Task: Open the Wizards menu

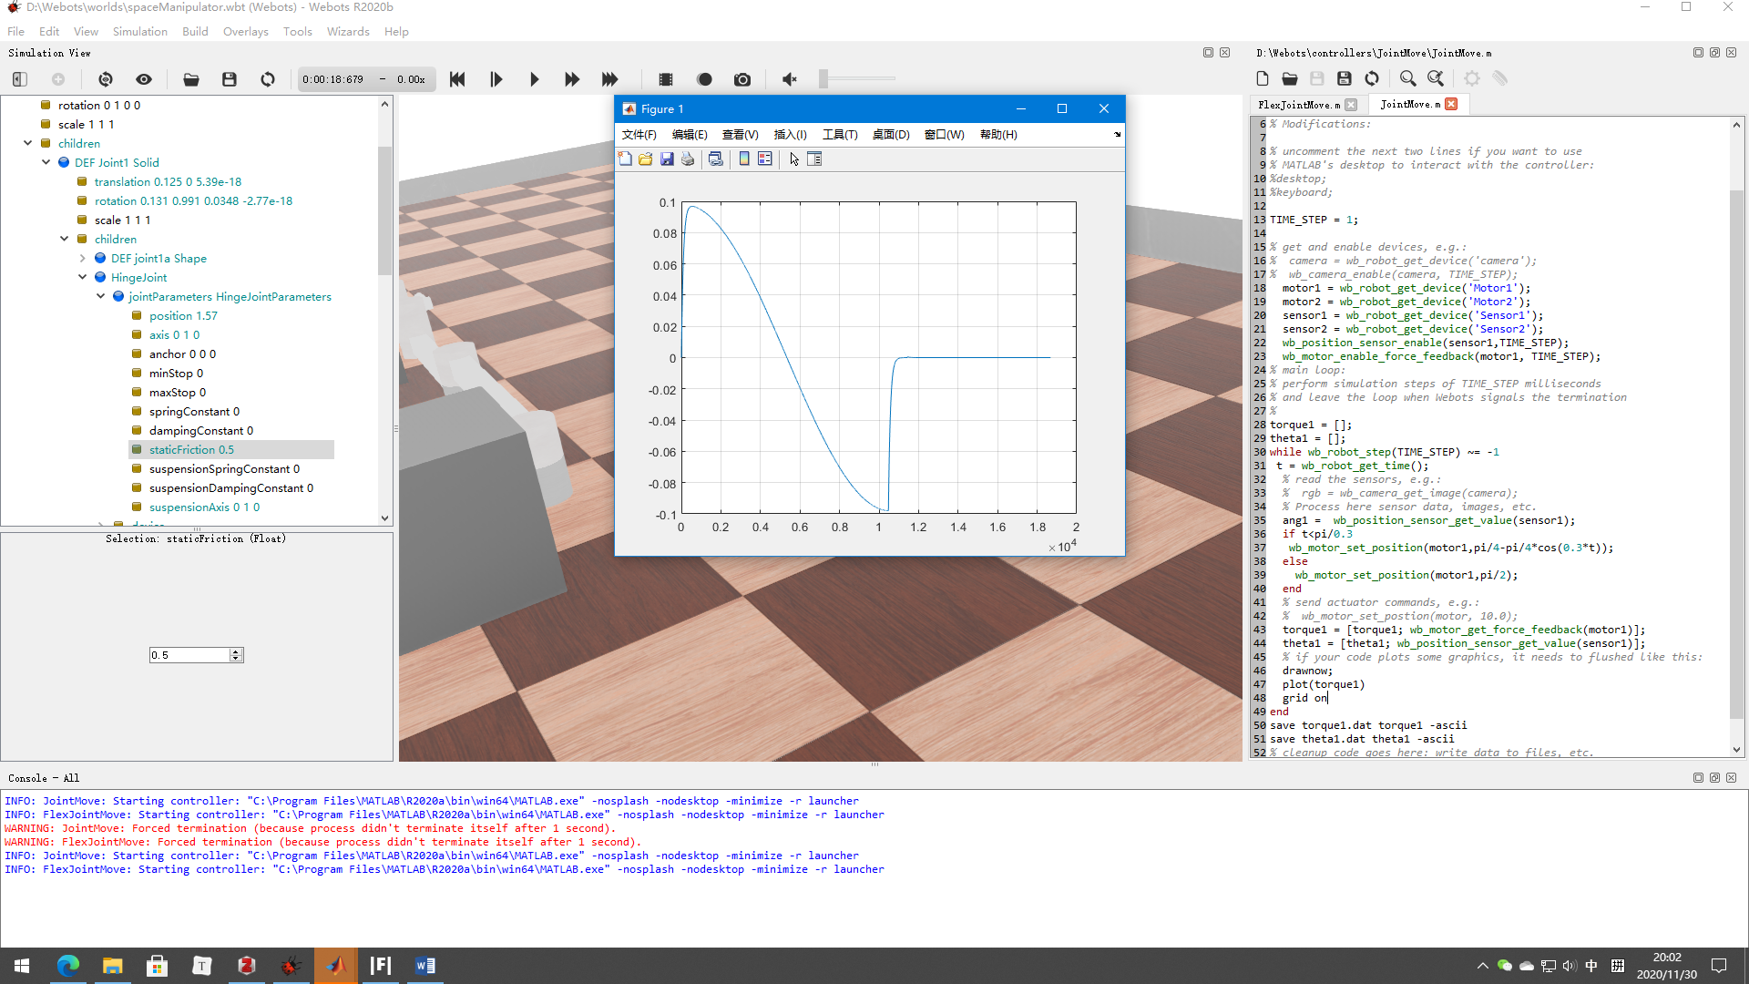Action: [x=348, y=32]
